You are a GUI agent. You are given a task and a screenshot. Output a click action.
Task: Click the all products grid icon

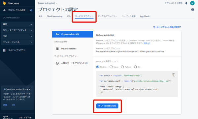[x=4, y=50]
